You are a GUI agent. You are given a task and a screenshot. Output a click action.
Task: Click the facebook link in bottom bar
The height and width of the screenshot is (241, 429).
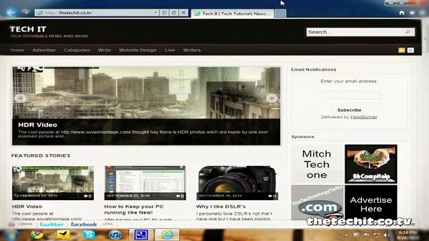(84, 224)
